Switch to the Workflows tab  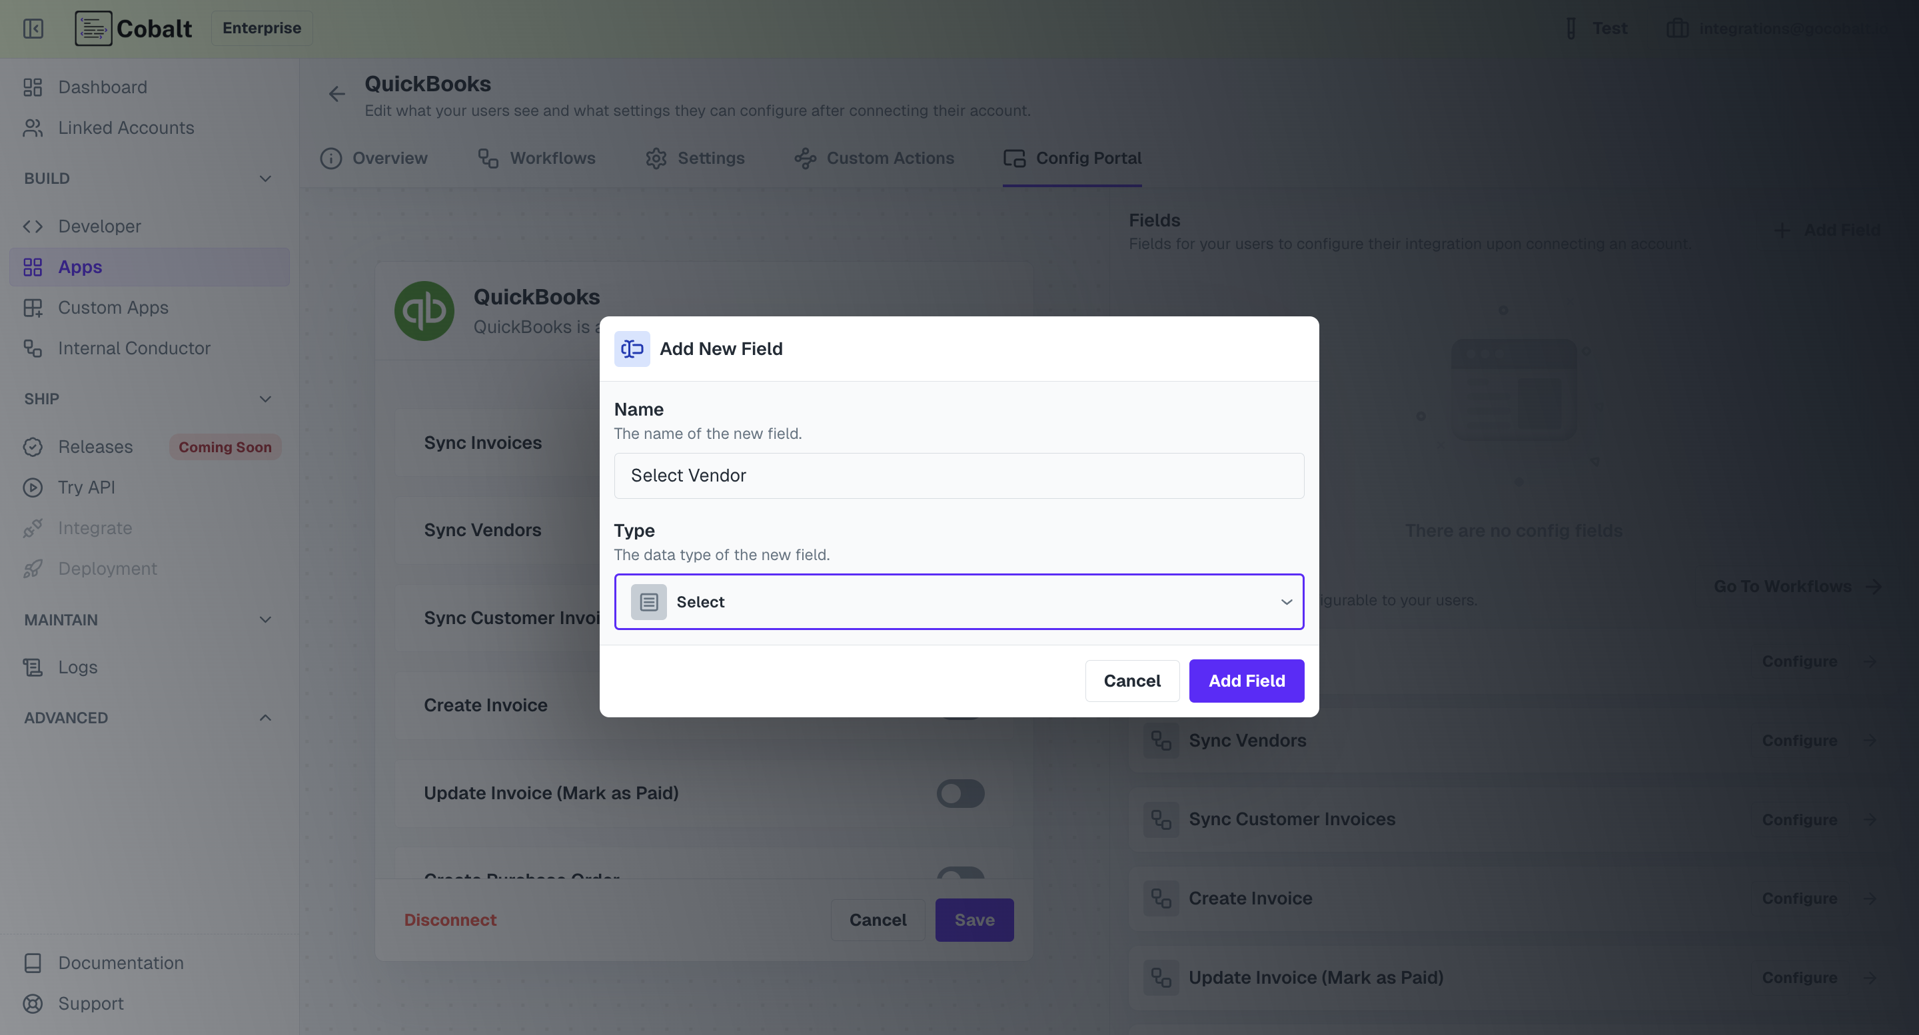pos(536,159)
